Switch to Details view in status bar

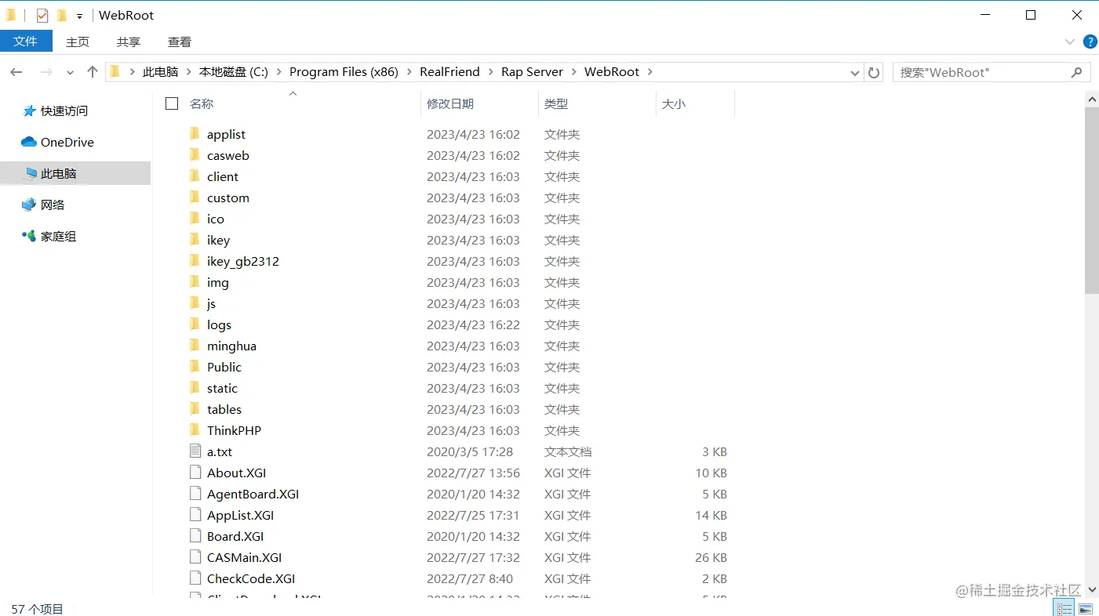(1064, 608)
